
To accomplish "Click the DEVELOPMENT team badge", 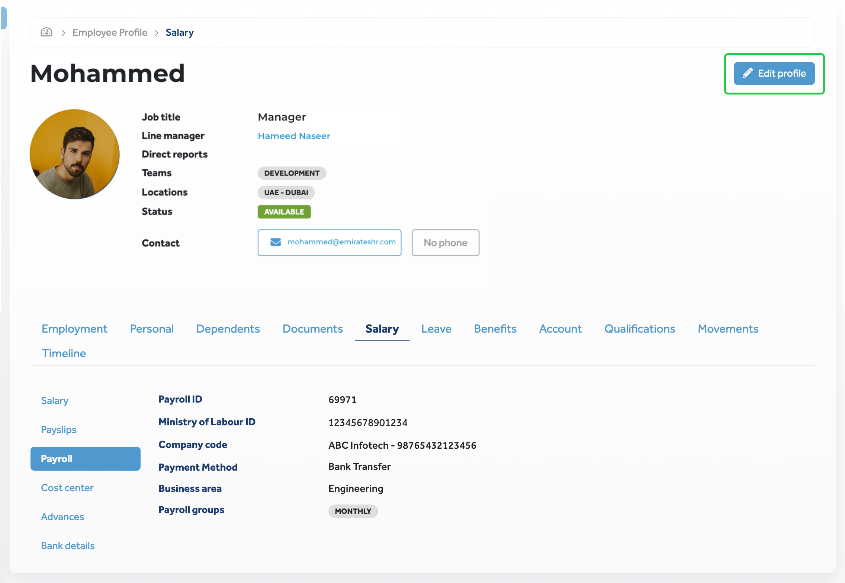I will (x=292, y=173).
